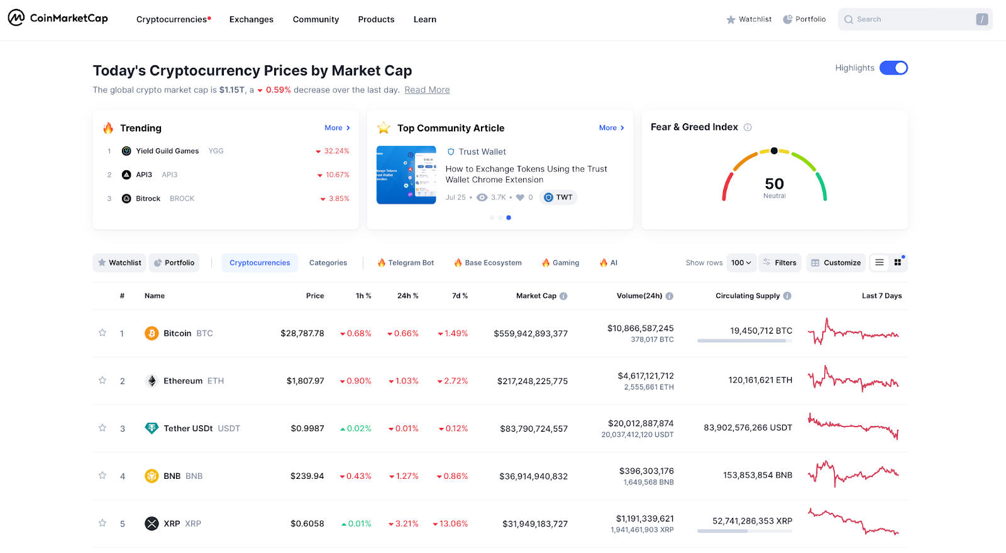Star Tether USDt for watchlist
Screen dimensions: 1006x553
pos(102,428)
